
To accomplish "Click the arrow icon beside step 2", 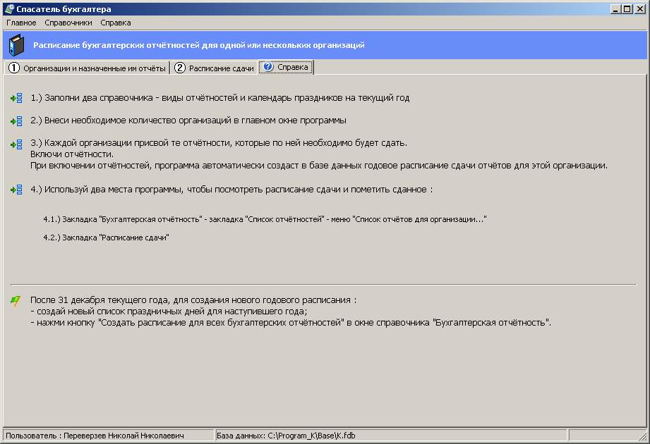I will pos(16,121).
